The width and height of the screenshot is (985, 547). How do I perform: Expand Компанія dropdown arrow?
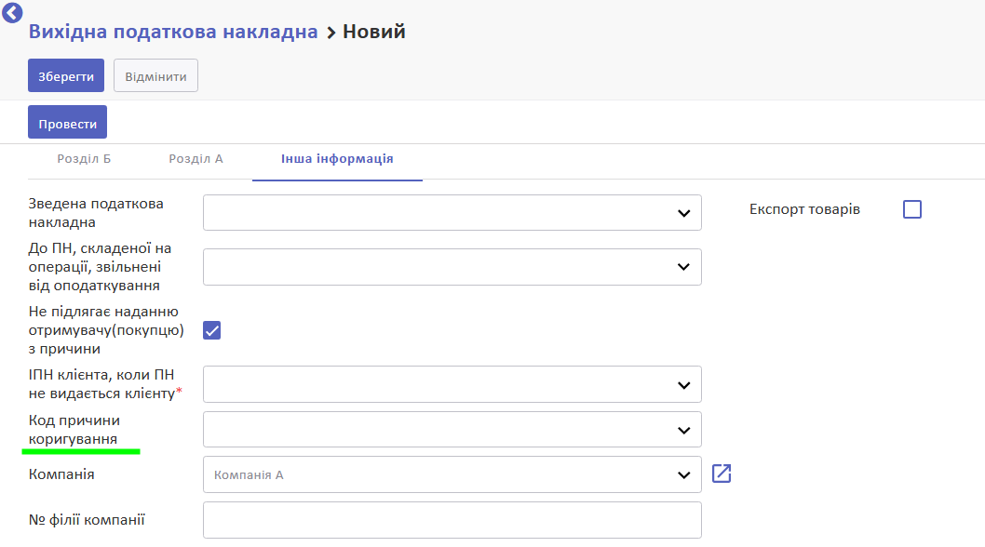tap(684, 475)
